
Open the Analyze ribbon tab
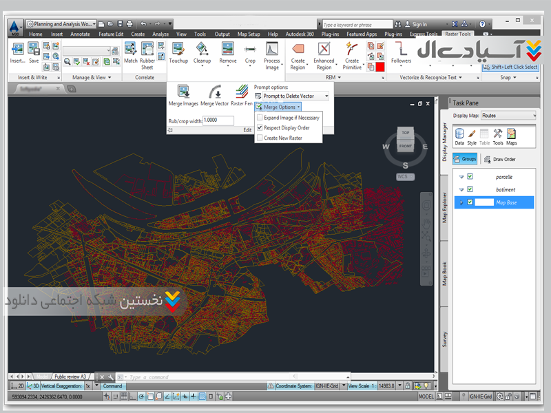[160, 34]
